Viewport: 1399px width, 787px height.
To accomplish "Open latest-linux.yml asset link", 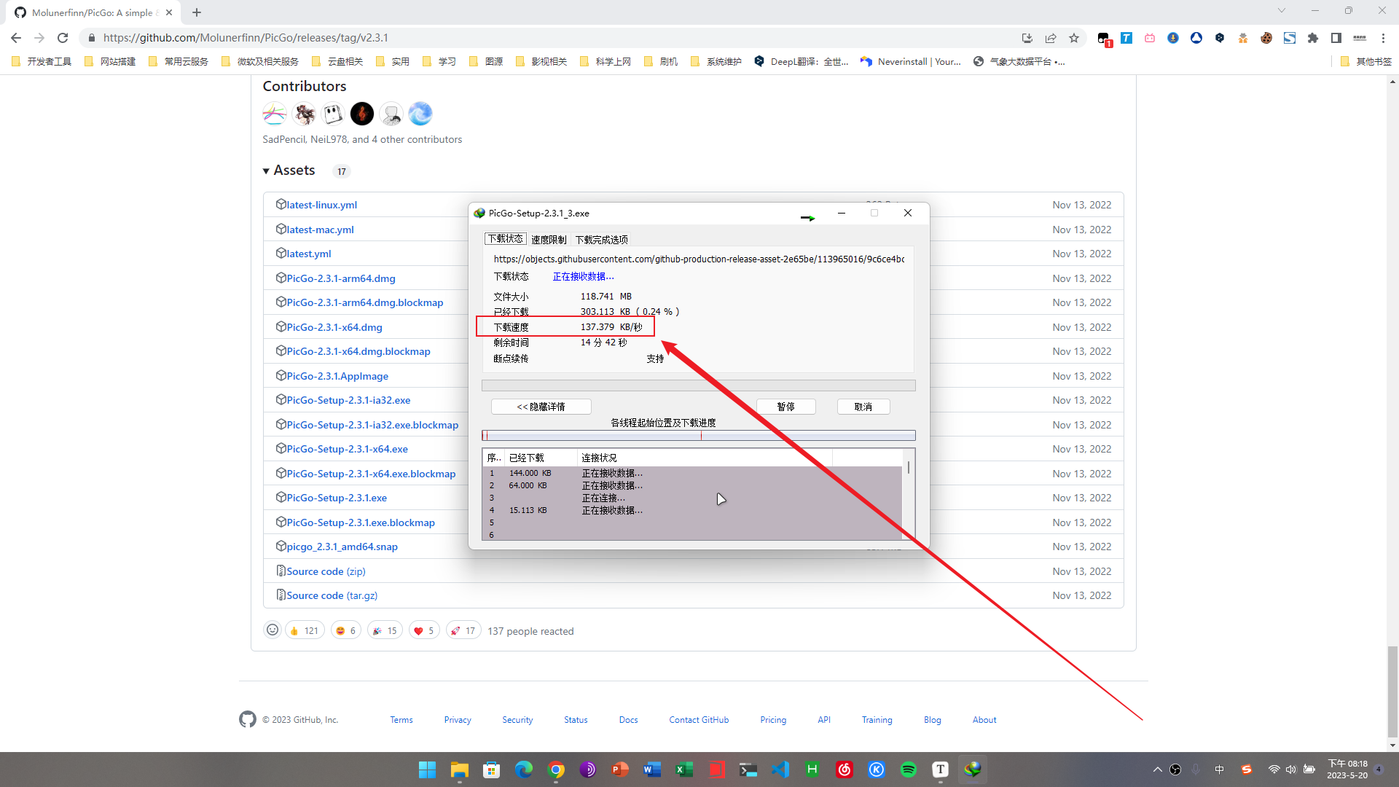I will click(321, 205).
